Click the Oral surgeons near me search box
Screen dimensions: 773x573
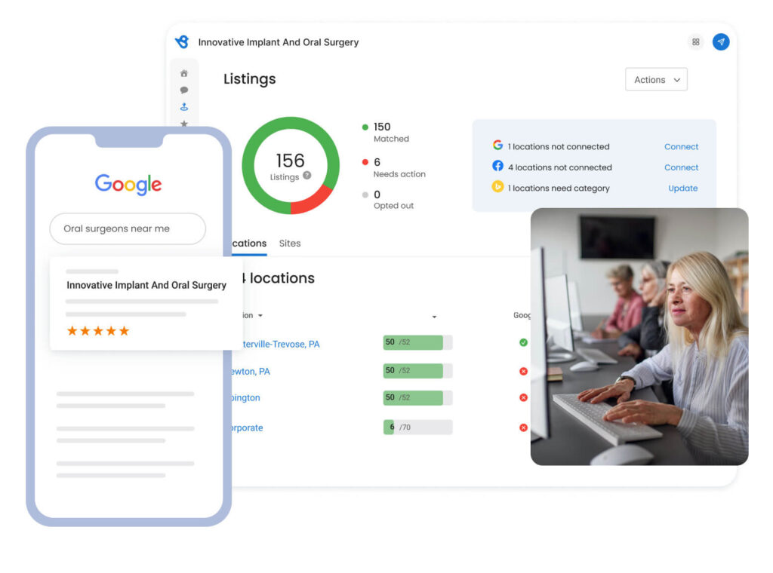[x=128, y=228]
